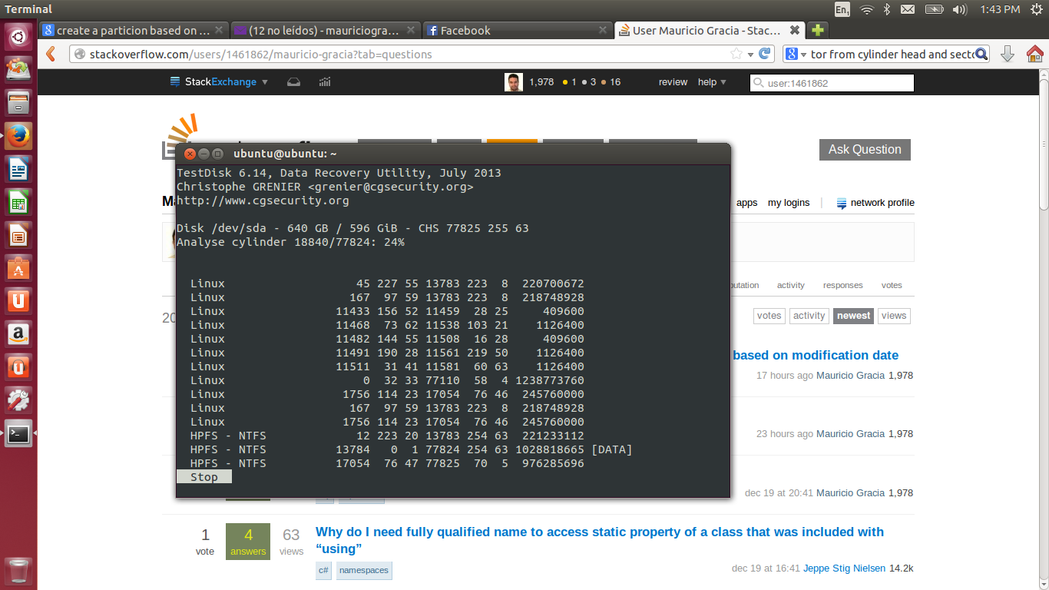The image size is (1049, 590).
Task: Open the user avatar profile
Action: click(514, 82)
